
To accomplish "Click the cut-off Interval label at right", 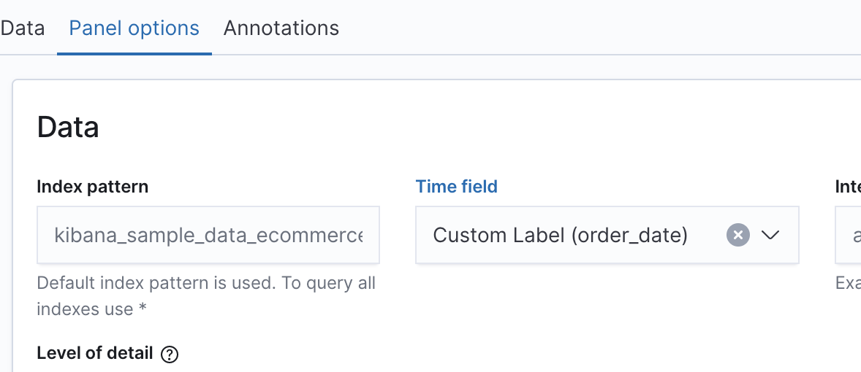I will (x=848, y=187).
